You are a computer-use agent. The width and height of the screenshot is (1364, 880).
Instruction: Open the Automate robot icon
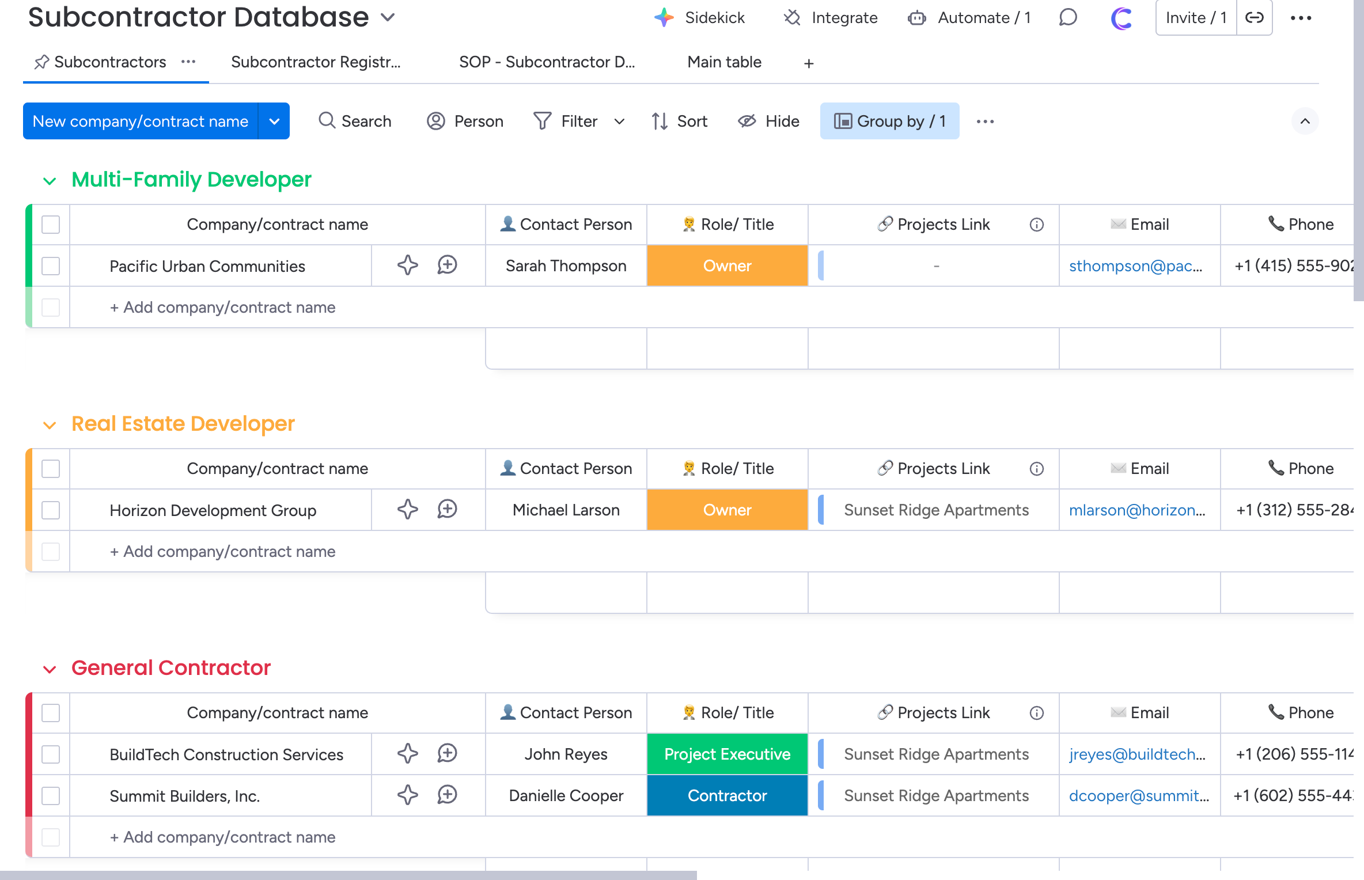click(916, 18)
